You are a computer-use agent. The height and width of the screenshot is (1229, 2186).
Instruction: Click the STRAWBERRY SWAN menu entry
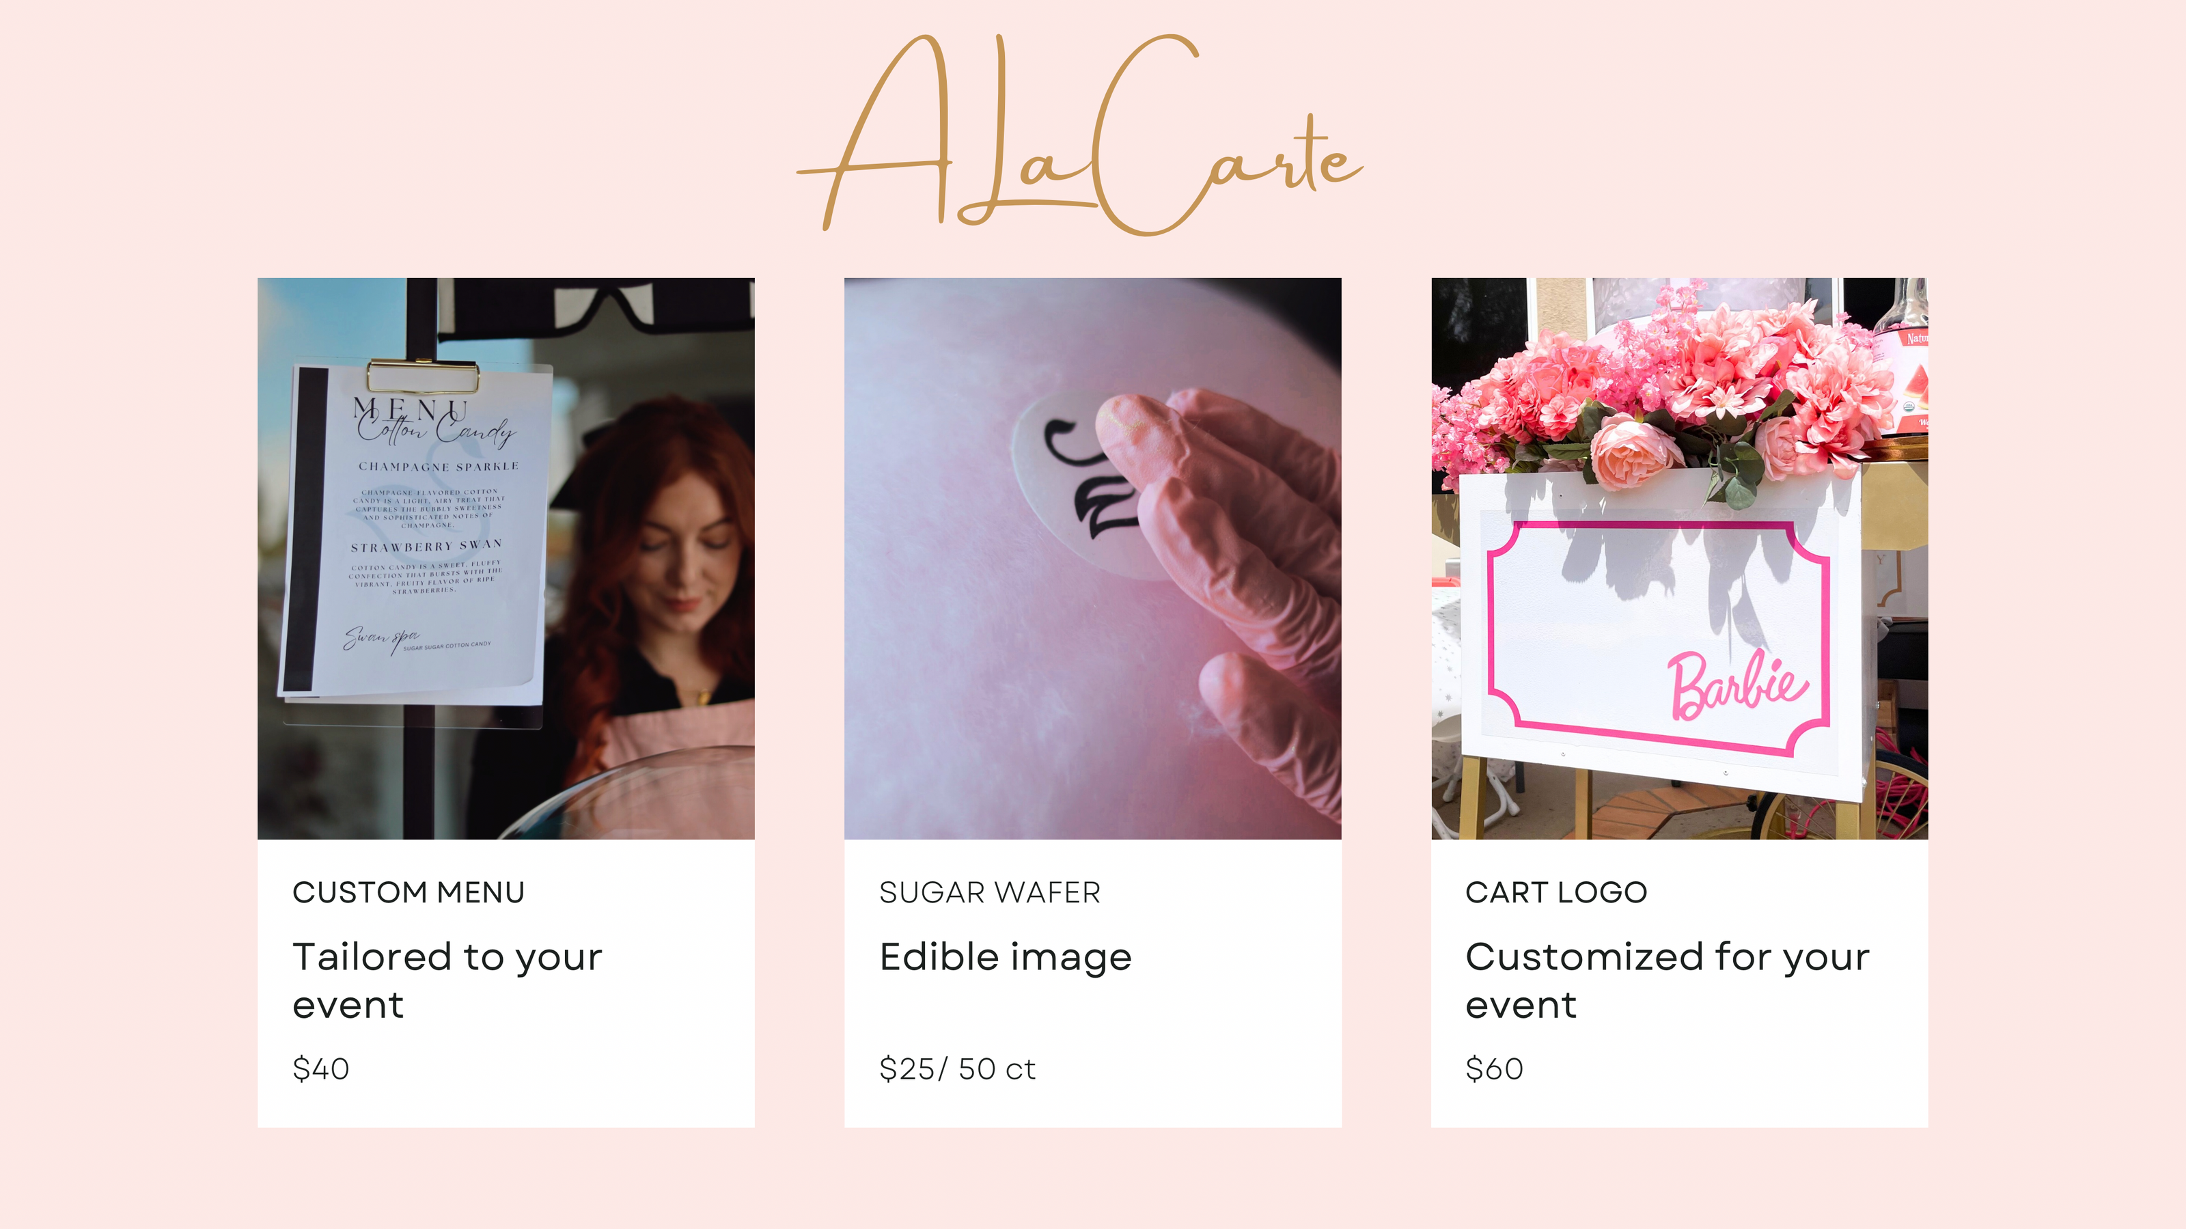click(427, 546)
